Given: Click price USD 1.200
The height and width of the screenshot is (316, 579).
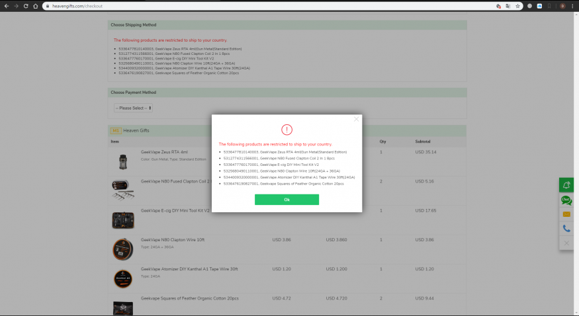Looking at the screenshot, I should [x=336, y=269].
